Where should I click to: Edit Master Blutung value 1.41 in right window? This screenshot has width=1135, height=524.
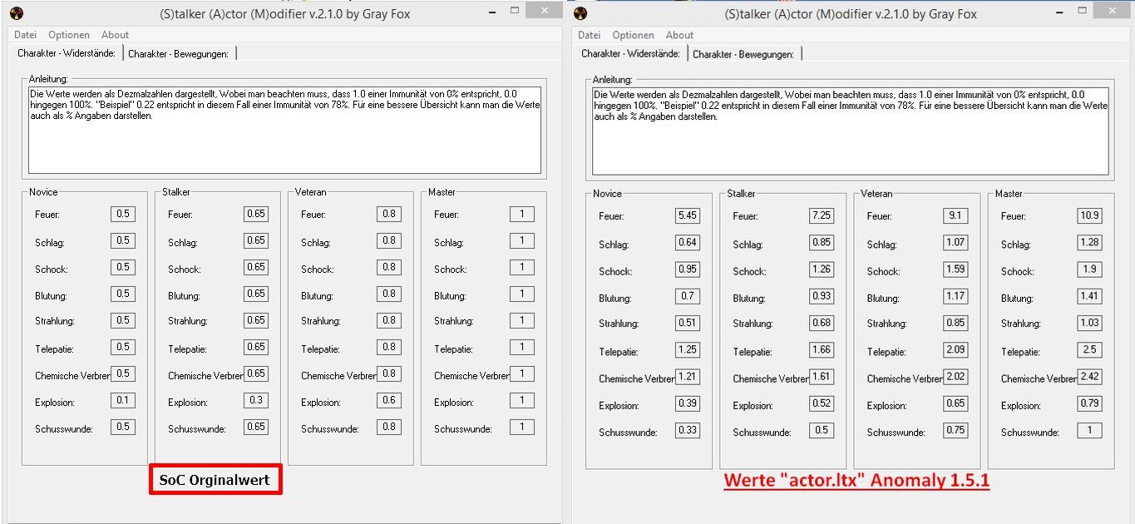[1089, 296]
